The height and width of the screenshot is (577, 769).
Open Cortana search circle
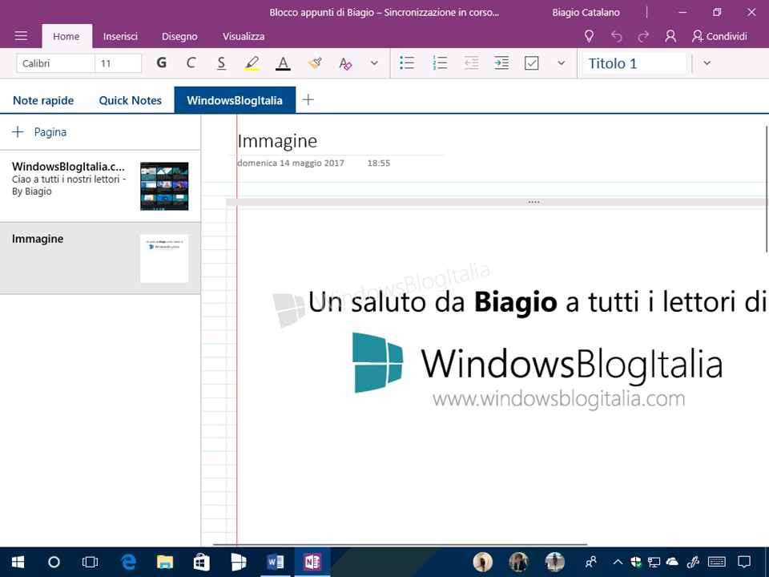click(54, 562)
